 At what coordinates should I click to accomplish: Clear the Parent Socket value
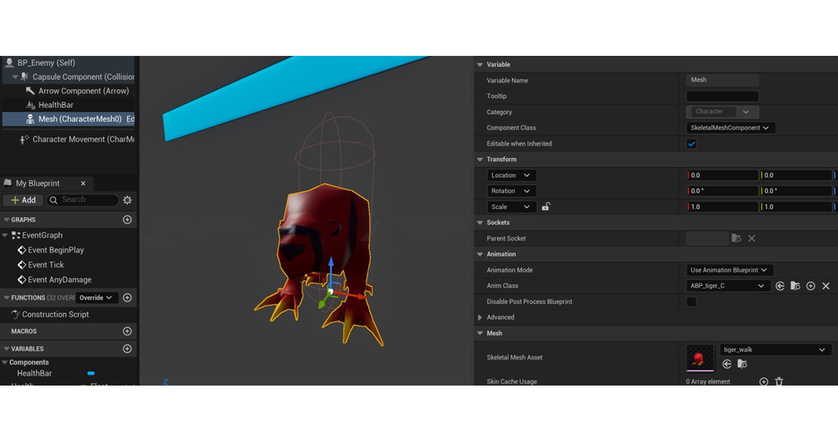(x=752, y=239)
